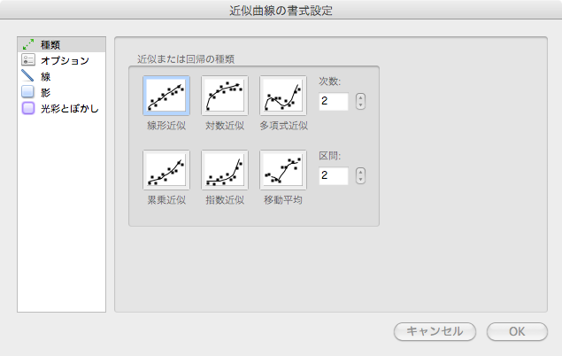Click the 多項式近似 label text

(283, 126)
